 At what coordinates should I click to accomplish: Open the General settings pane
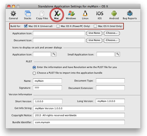[13, 15]
